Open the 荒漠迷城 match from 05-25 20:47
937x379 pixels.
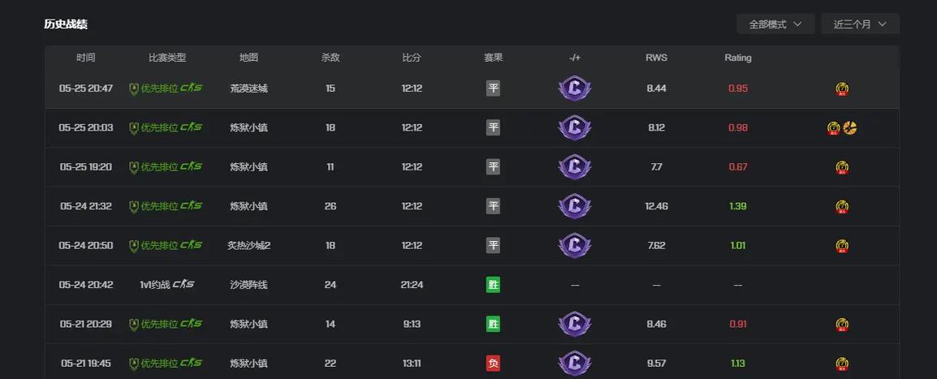click(472, 88)
